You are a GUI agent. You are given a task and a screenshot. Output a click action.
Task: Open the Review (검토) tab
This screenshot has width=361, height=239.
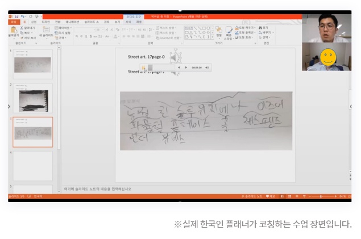107,22
